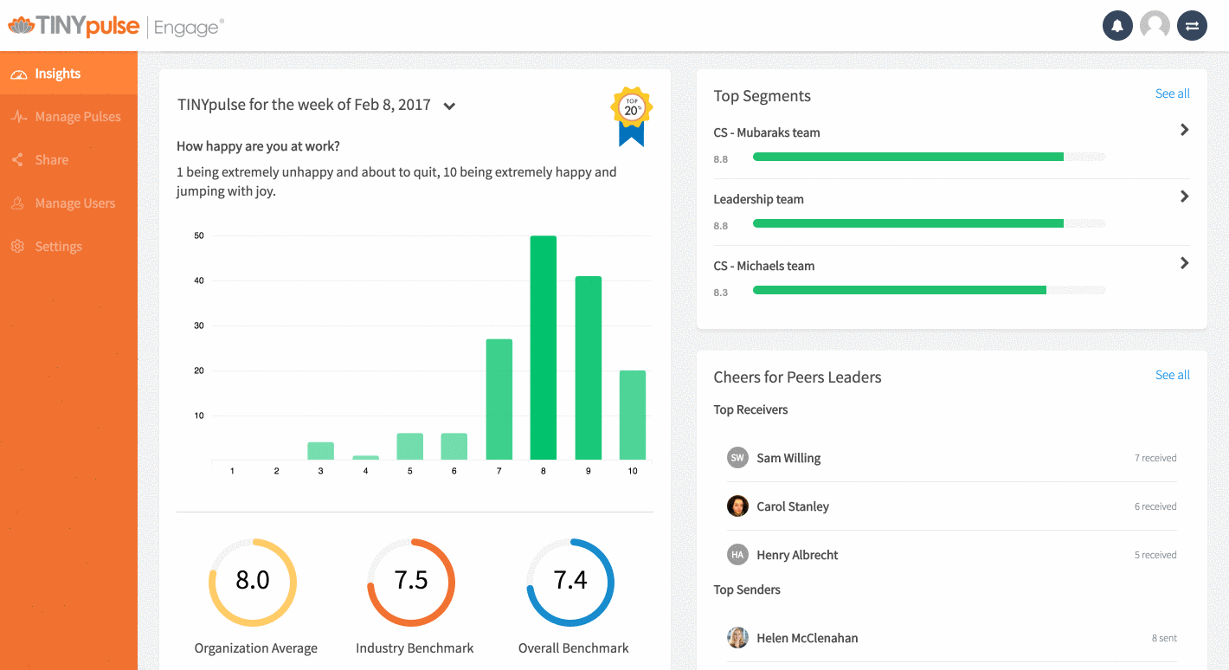Click the Cheers for Peers Leaders heading
Screen dimensions: 1229x670
(x=797, y=377)
